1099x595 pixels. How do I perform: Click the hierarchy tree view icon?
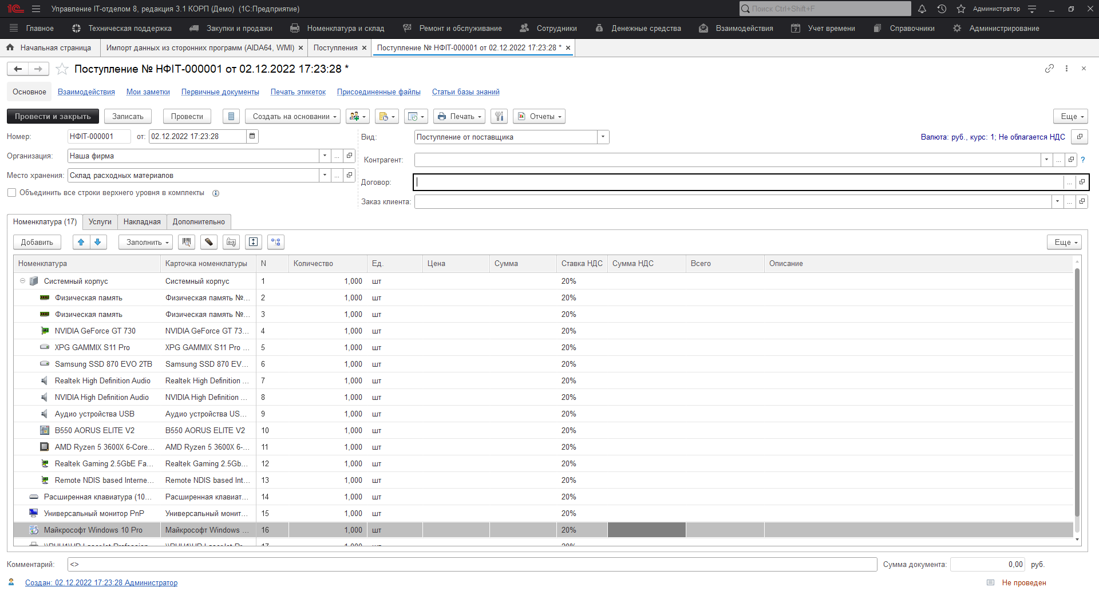tap(276, 243)
